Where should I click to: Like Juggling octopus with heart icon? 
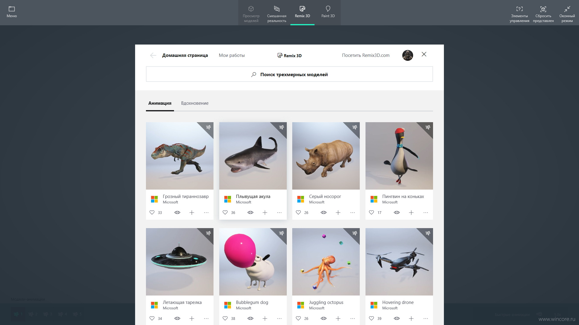tap(298, 318)
